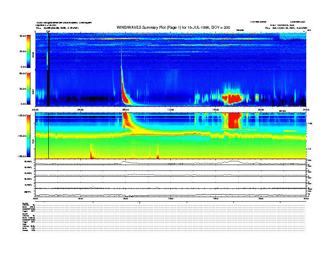330x255 pixels.
Task: Click the 10 label on TNR right axis
Action: point(309,149)
